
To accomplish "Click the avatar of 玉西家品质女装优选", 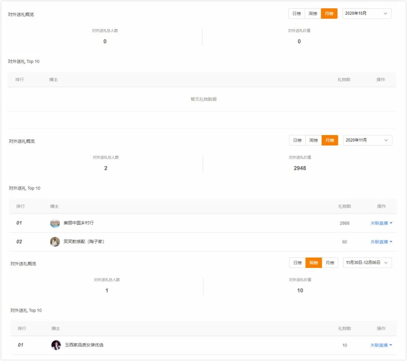I will pyautogui.click(x=56, y=345).
